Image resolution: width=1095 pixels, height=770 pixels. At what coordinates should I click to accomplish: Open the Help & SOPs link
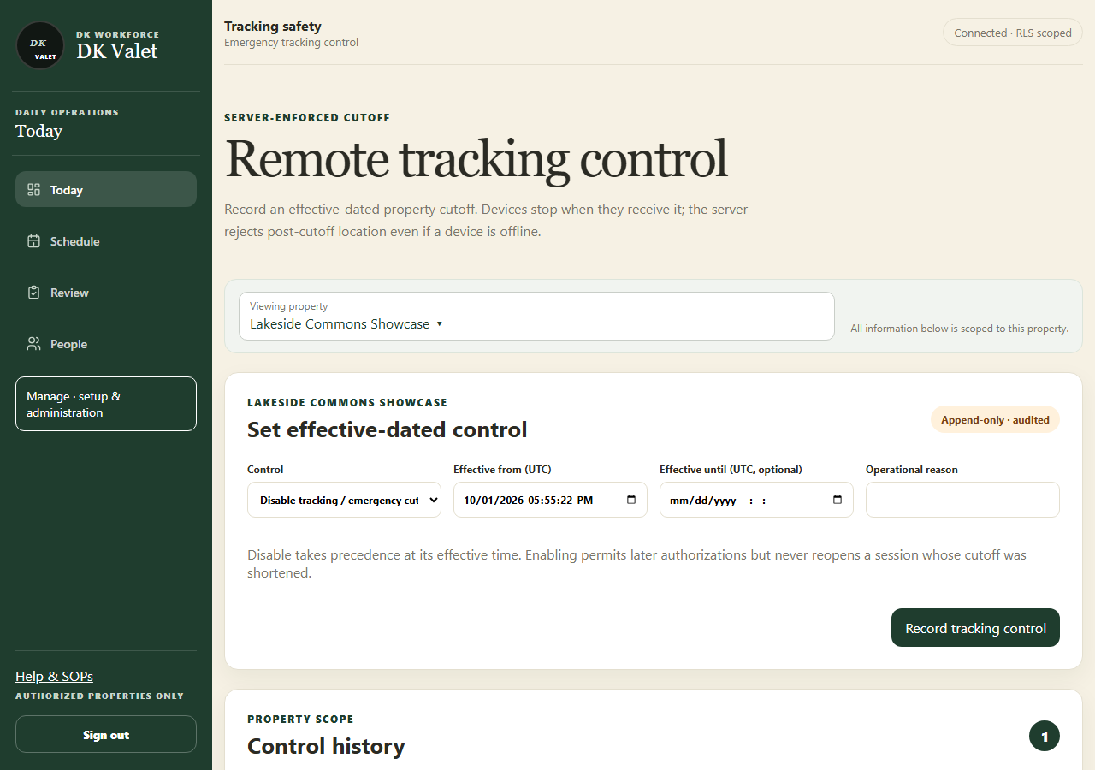point(54,677)
